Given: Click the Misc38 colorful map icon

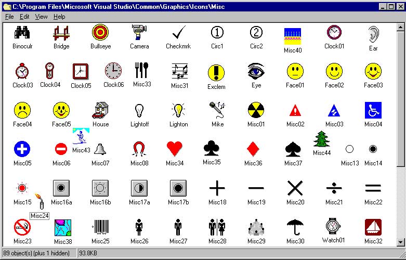Looking at the screenshot, I should (63, 228).
